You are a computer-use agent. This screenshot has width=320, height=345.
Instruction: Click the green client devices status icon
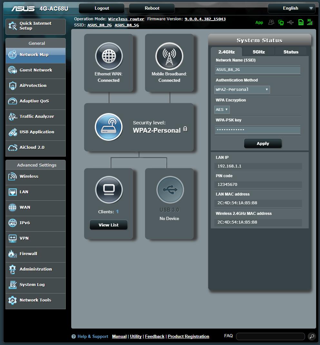[x=281, y=22]
